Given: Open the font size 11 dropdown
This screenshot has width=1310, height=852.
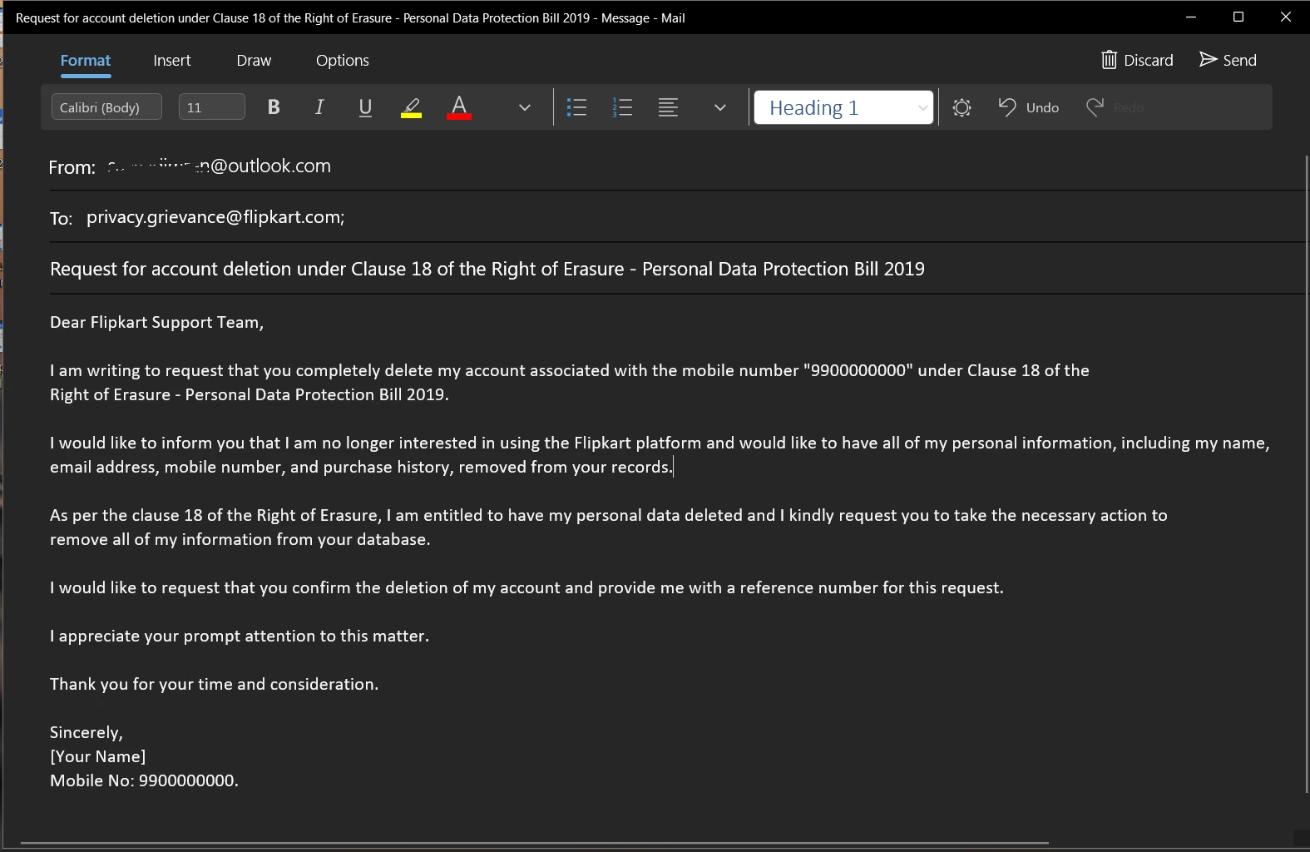Looking at the screenshot, I should click(211, 107).
